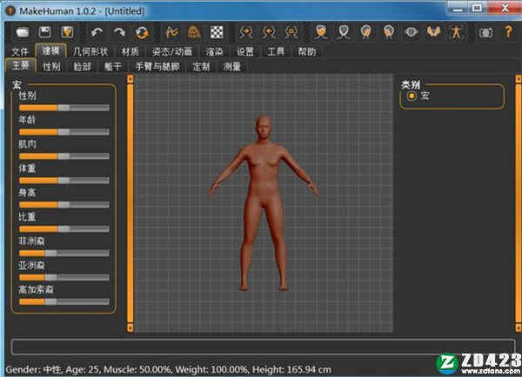
Task: Apply symmetry left to right
Action: tap(269, 33)
